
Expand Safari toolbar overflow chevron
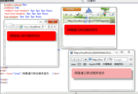[x=131, y=59]
